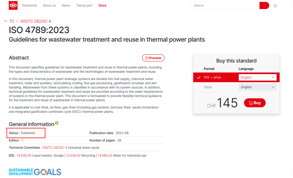The height and width of the screenshot is (178, 293).
Task: Open ICS 13.060.25 link
Action: pos(105,155)
